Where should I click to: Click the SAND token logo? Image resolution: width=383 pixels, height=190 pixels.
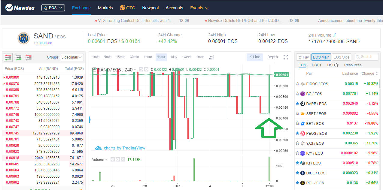point(24,38)
